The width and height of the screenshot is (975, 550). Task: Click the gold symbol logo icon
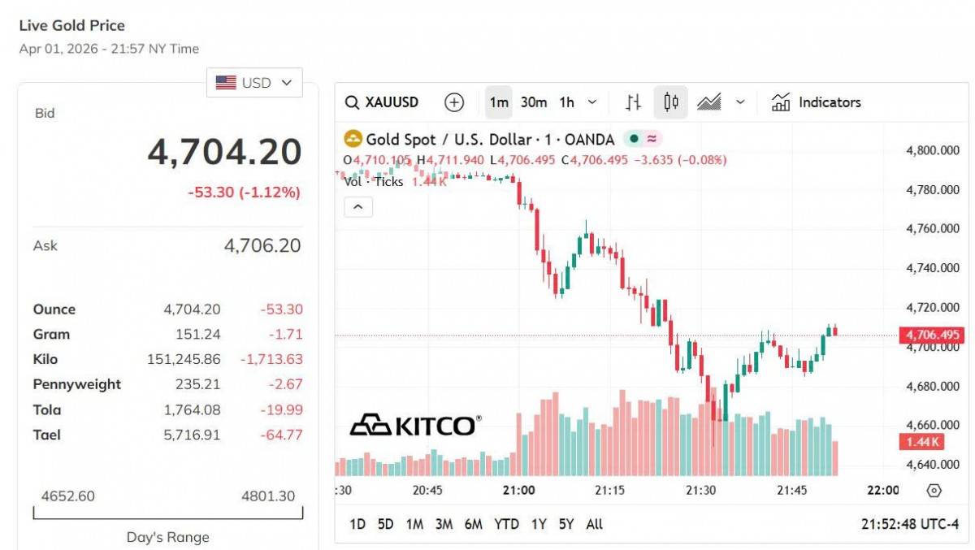[353, 139]
